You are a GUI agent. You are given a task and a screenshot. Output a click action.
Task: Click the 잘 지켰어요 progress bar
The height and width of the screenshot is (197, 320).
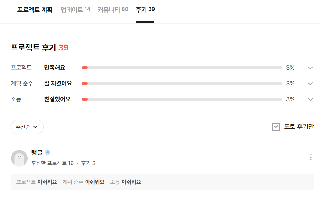pyautogui.click(x=182, y=84)
